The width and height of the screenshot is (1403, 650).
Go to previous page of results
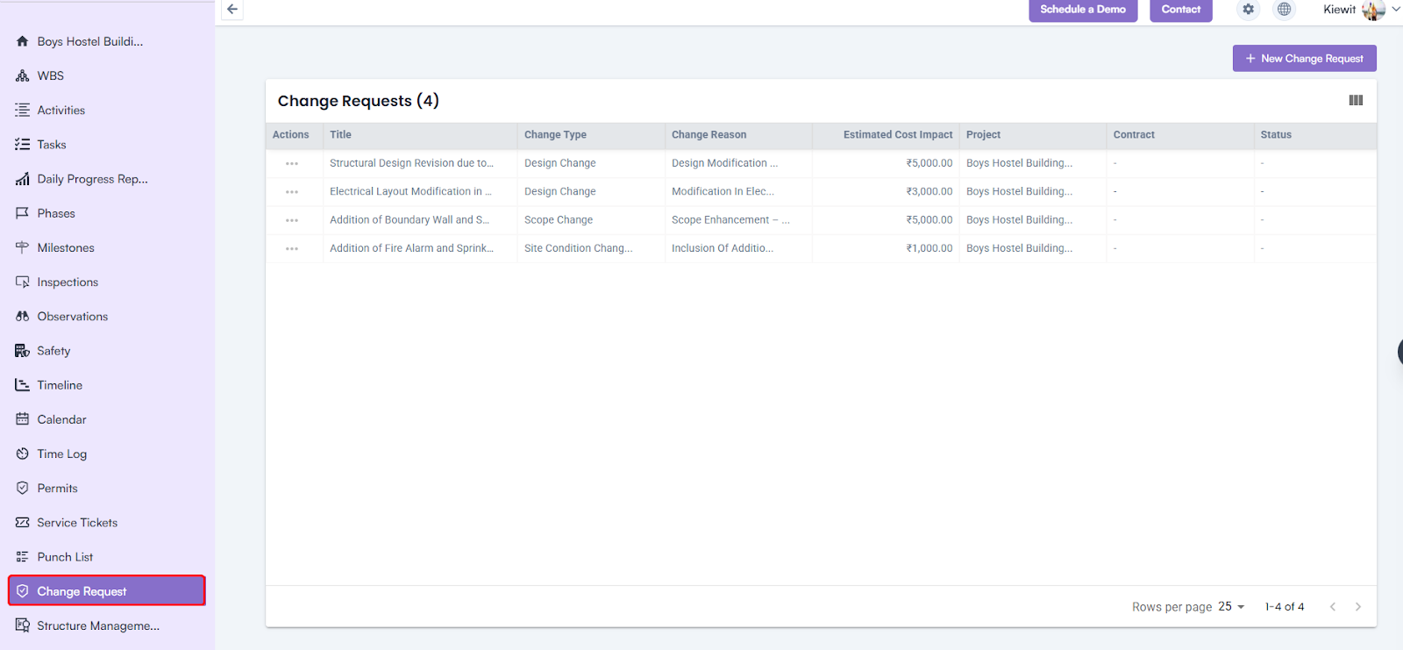(x=1332, y=607)
